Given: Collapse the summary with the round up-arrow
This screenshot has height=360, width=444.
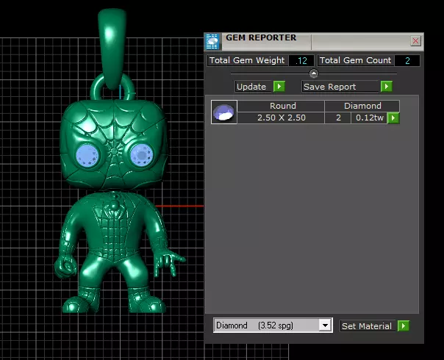Looking at the screenshot, I should click(313, 73).
